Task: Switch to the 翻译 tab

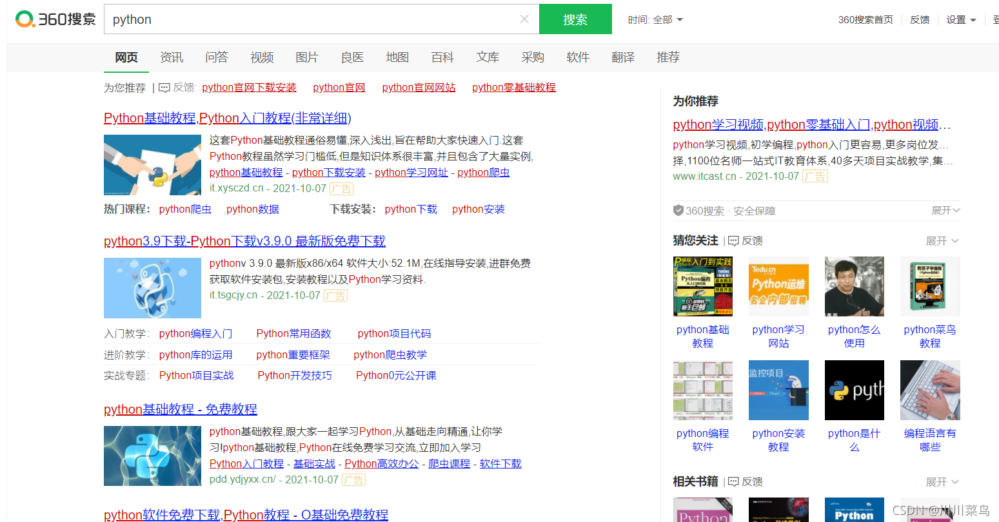Action: pyautogui.click(x=623, y=57)
